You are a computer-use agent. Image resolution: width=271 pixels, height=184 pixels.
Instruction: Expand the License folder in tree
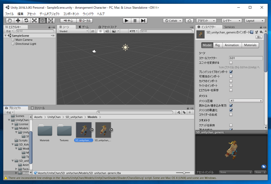click(x=13, y=124)
